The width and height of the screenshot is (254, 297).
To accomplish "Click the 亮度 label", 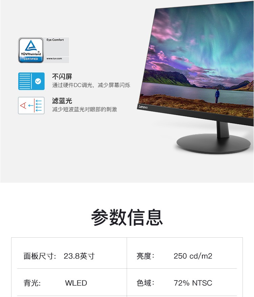I will 146,256.
